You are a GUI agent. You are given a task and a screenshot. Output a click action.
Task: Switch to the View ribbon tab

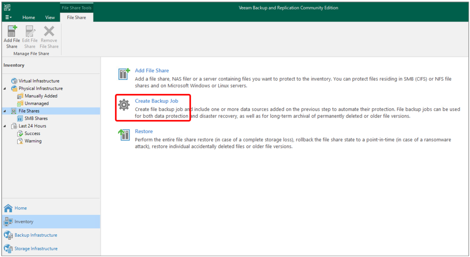(50, 17)
